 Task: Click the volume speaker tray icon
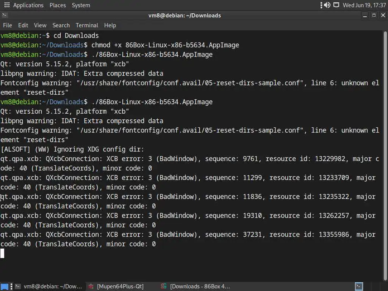[x=327, y=5]
